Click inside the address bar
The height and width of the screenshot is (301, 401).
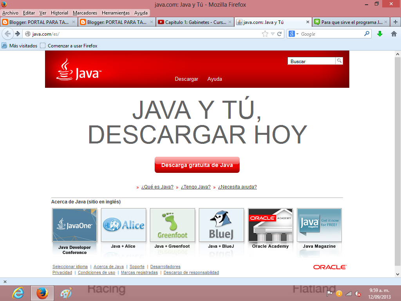(x=117, y=34)
